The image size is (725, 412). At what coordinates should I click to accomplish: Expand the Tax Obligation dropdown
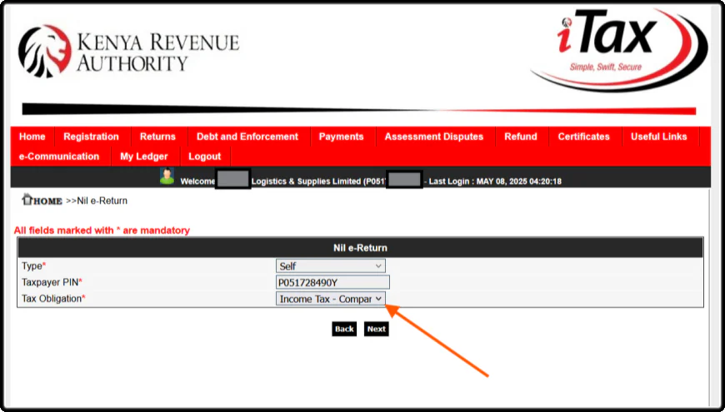pyautogui.click(x=330, y=299)
